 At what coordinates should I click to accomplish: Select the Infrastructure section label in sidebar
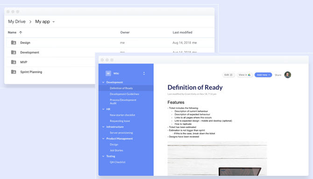(115, 127)
